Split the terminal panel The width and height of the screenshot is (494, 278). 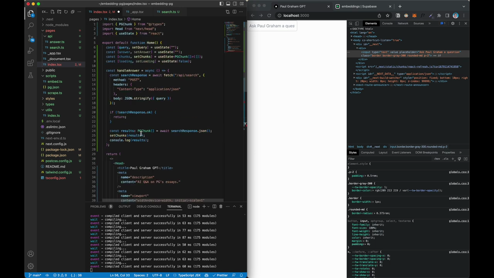[214, 206]
